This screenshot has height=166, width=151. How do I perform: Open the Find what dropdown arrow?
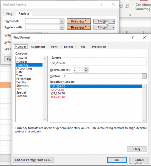[x=62, y=21]
